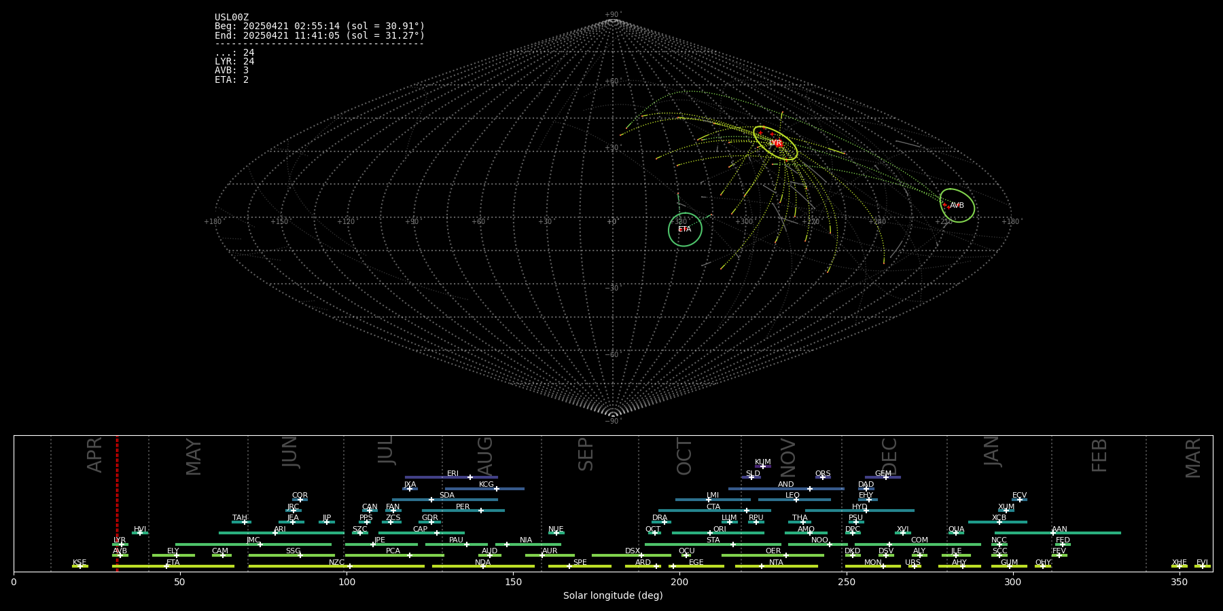
Task: Click the XCB shower label in timeline
Action: click(999, 518)
